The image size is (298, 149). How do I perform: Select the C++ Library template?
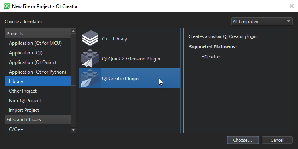coord(130,38)
